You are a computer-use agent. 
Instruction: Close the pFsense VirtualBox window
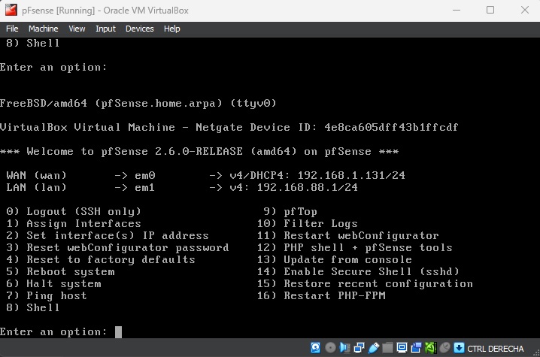[524, 11]
